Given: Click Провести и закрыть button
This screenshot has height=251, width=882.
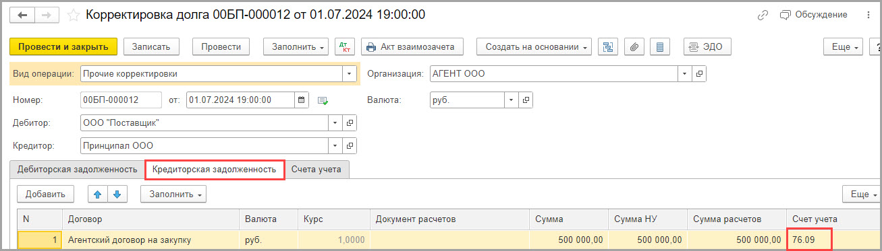Looking at the screenshot, I should tap(63, 47).
